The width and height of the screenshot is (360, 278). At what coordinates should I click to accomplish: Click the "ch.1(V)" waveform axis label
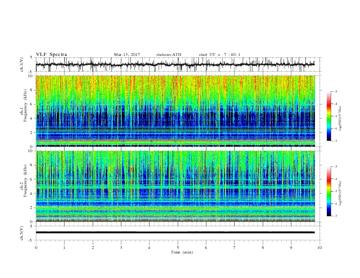22,65
